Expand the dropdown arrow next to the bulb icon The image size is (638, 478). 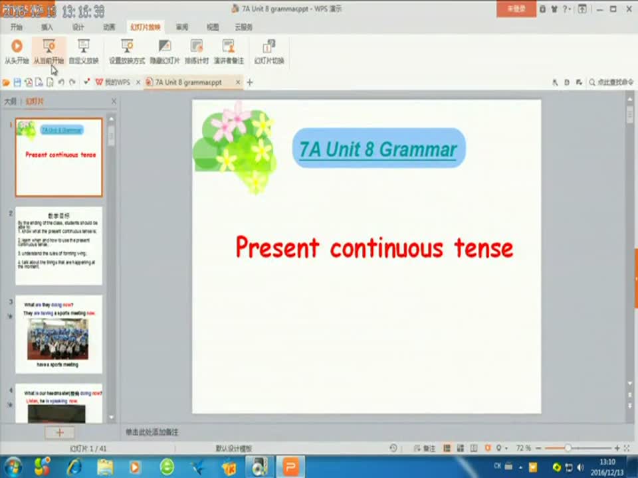pyautogui.click(x=507, y=448)
